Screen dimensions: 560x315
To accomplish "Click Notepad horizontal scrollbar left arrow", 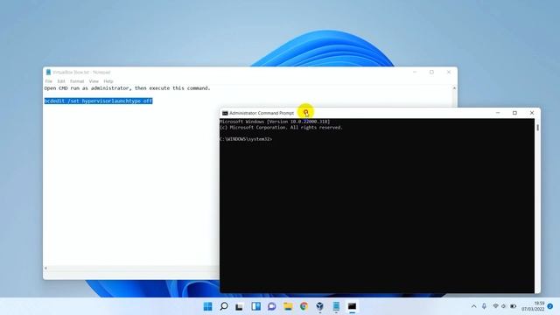I will tap(45, 269).
